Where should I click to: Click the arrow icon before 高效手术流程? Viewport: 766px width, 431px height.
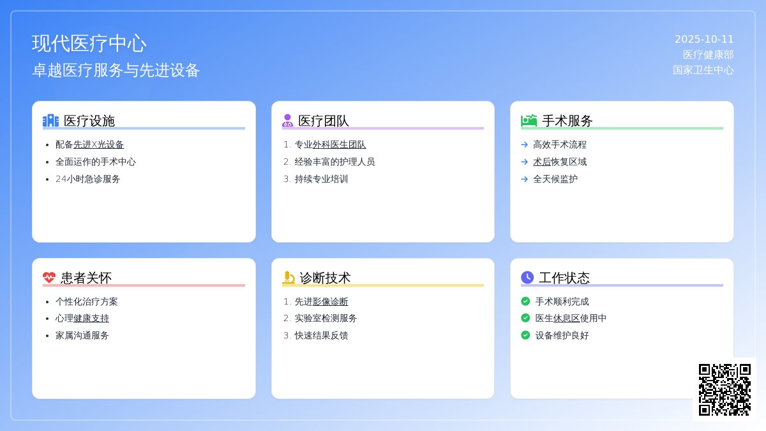pyautogui.click(x=524, y=145)
